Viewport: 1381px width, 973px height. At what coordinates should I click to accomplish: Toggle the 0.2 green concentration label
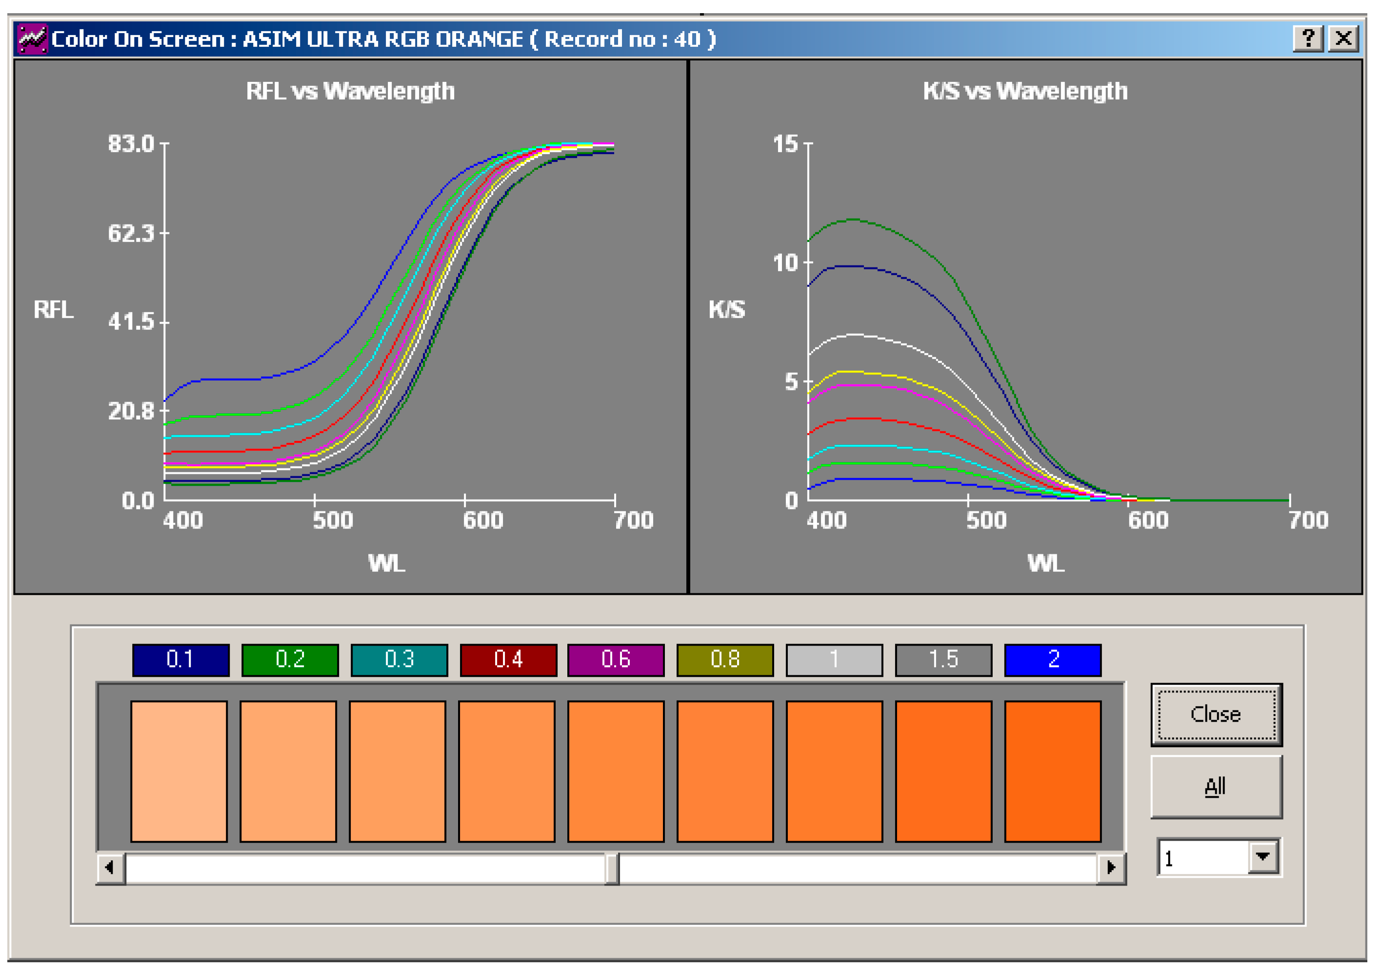(x=290, y=660)
